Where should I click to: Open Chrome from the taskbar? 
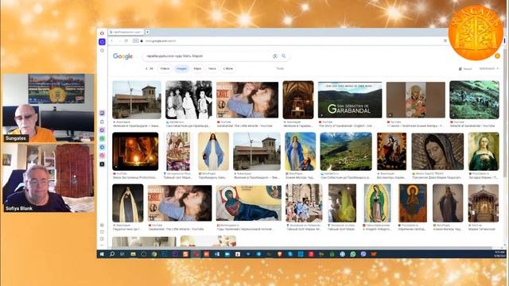click(154, 254)
